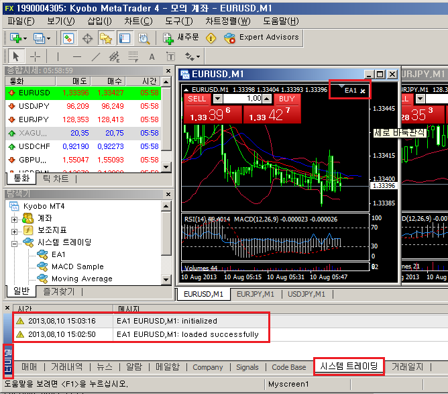Open the 도구(T) menu
This screenshot has height=394, width=448.
[x=179, y=21]
